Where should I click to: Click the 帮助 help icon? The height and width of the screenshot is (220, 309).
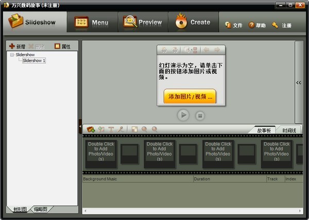pos(252,25)
